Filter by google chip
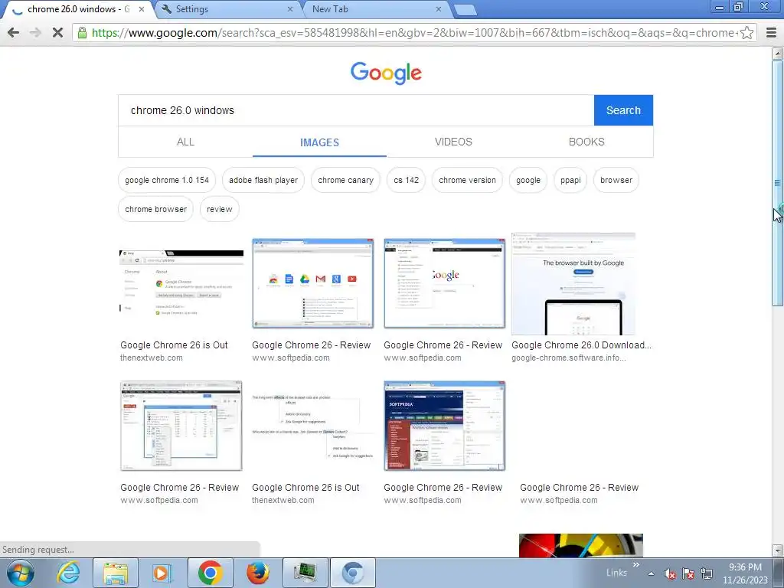This screenshot has width=784, height=588. tap(528, 180)
